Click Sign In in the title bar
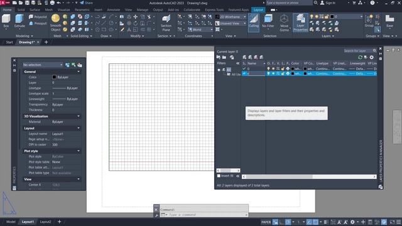This screenshot has width=402, height=226. (x=328, y=3)
